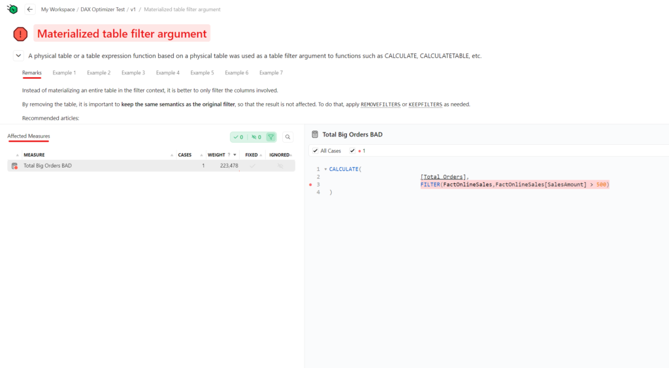669x368 pixels.
Task: Open the Example 2 tab
Action: (99, 73)
